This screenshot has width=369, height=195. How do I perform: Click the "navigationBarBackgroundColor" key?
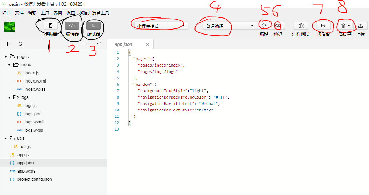point(173,97)
